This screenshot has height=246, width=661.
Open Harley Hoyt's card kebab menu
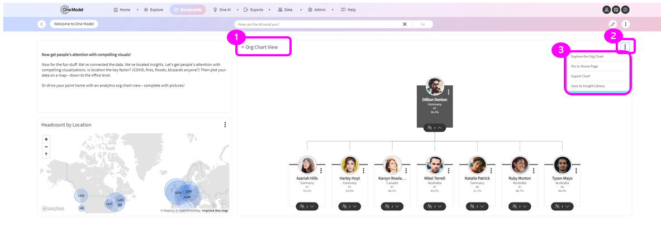click(364, 171)
